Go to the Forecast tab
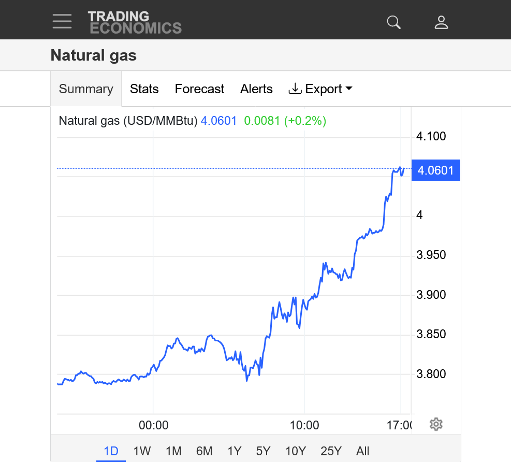This screenshot has height=462, width=511. (199, 89)
